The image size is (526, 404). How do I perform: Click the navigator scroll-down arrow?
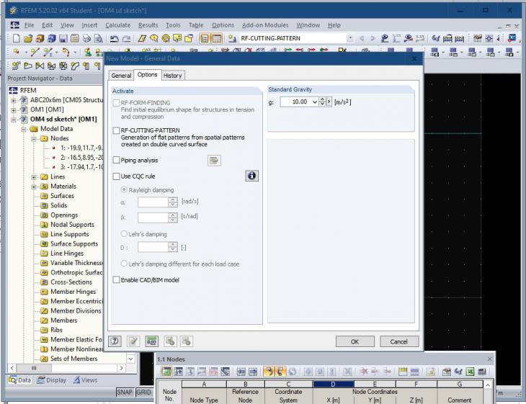130,359
